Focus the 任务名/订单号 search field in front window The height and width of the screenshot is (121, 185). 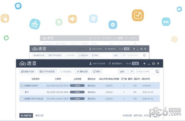pyautogui.click(x=145, y=71)
